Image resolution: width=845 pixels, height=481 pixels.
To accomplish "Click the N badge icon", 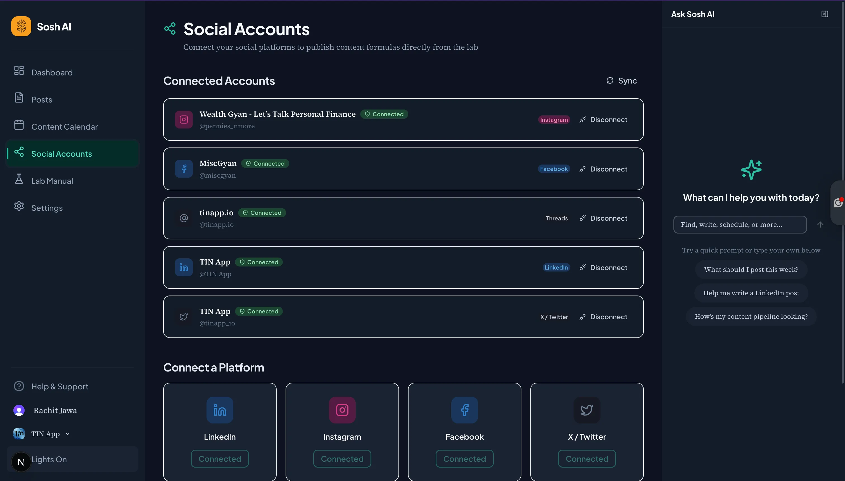I will 21,462.
